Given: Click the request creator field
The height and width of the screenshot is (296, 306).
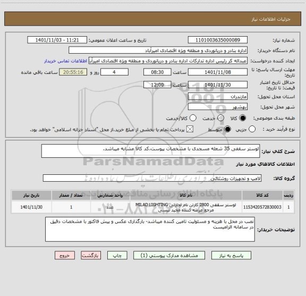Looking at the screenshot, I should coord(168,61).
